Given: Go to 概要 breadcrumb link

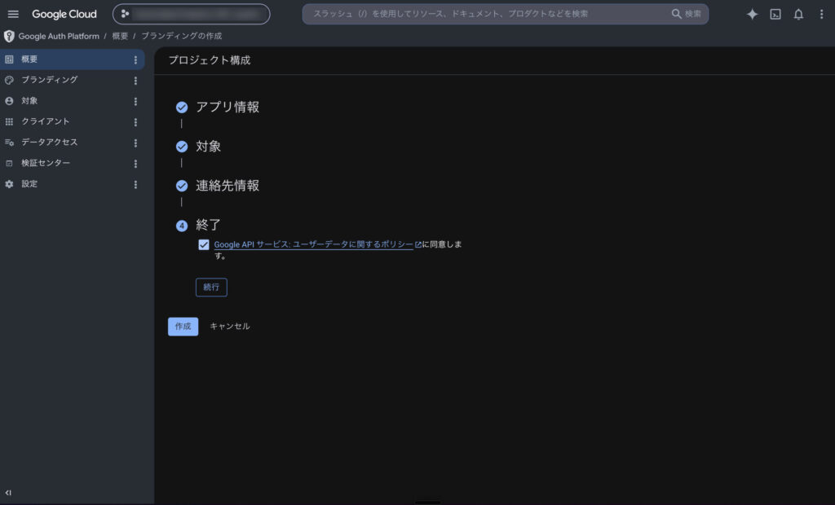Looking at the screenshot, I should click(x=120, y=36).
